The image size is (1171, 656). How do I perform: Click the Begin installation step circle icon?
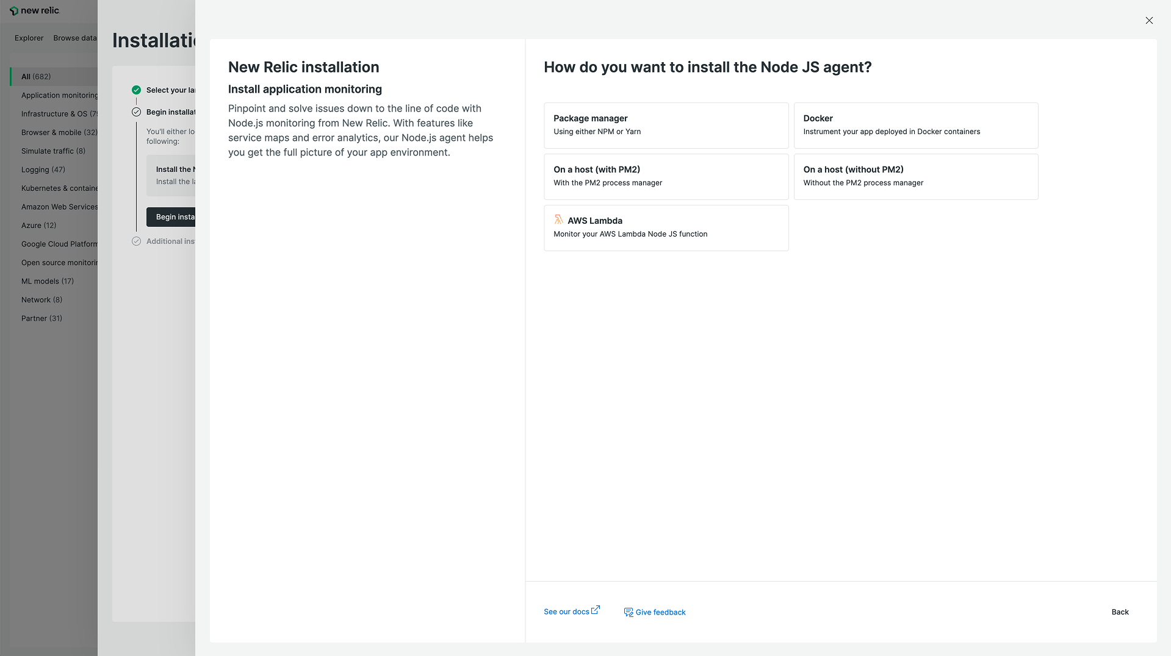[136, 112]
